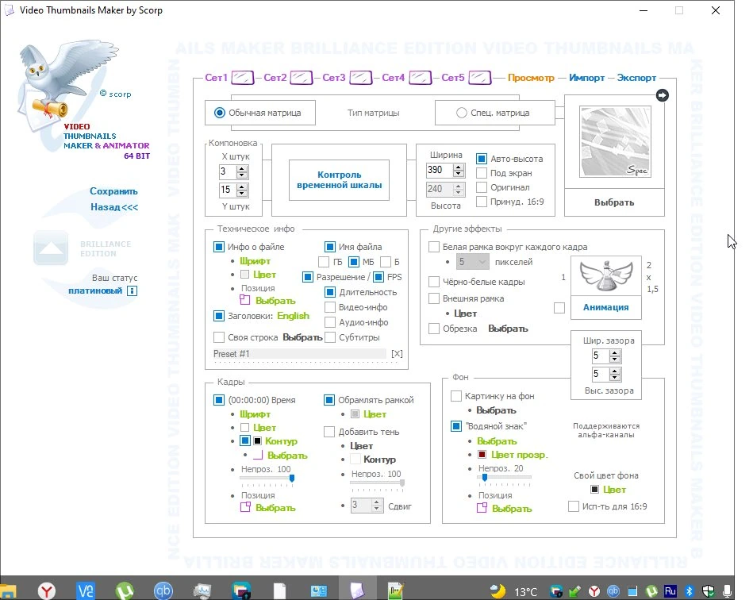Open the Просмотр tab
This screenshot has width=753, height=600.
pyautogui.click(x=531, y=77)
